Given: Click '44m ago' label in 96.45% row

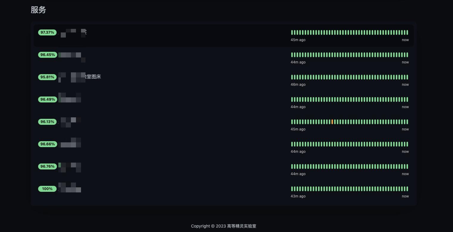Looking at the screenshot, I should 298,62.
